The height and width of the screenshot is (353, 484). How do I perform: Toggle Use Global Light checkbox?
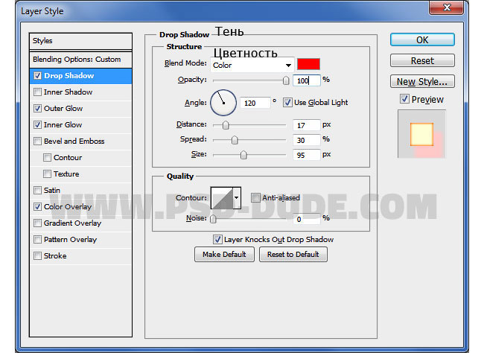coord(287,103)
